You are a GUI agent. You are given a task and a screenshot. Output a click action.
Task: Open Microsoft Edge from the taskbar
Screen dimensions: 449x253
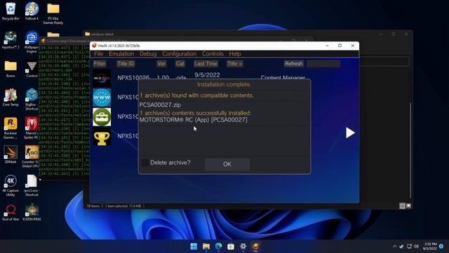(x=218, y=247)
